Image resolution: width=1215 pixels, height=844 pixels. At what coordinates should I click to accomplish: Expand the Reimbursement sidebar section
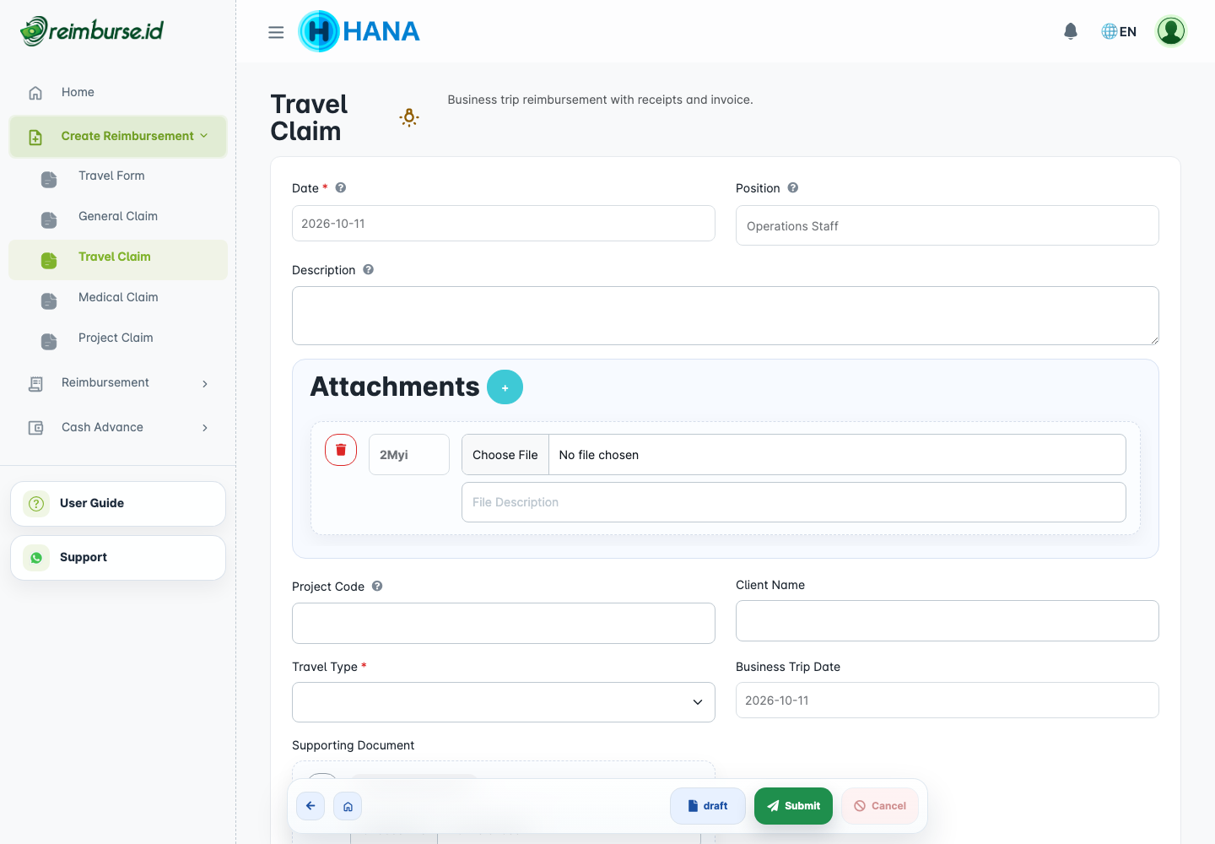point(118,383)
